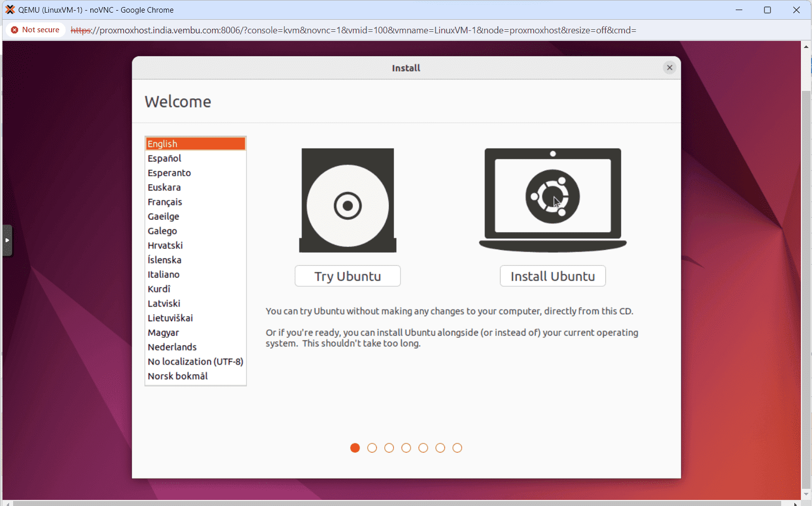Select Euskara language
Image resolution: width=812 pixels, height=506 pixels.
pyautogui.click(x=195, y=187)
